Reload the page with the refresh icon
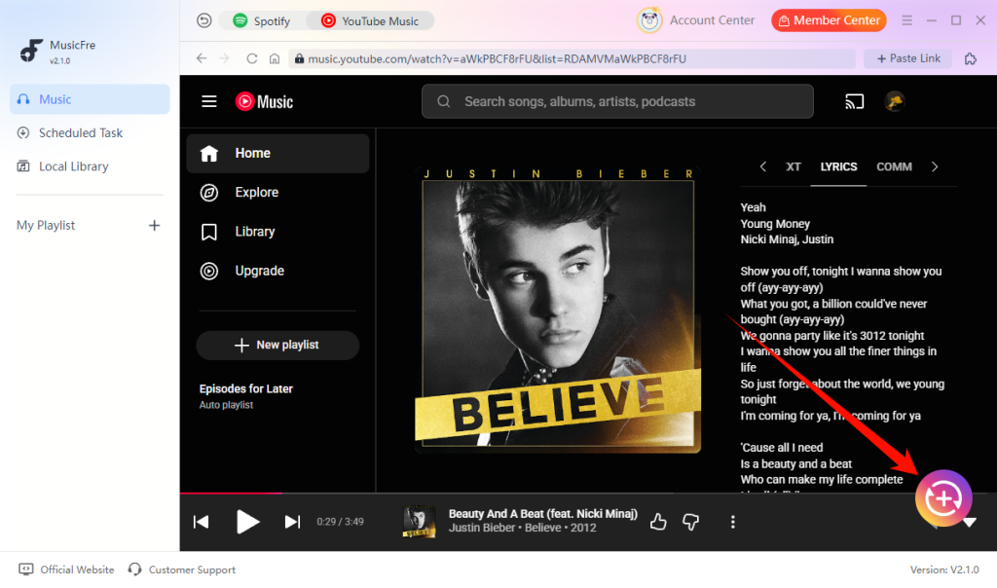 coord(252,58)
